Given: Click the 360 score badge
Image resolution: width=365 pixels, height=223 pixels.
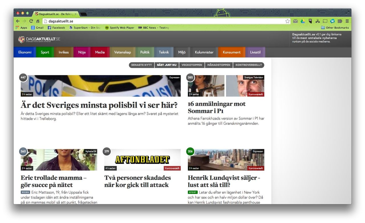Looking at the screenshot, I should [x=23, y=152].
